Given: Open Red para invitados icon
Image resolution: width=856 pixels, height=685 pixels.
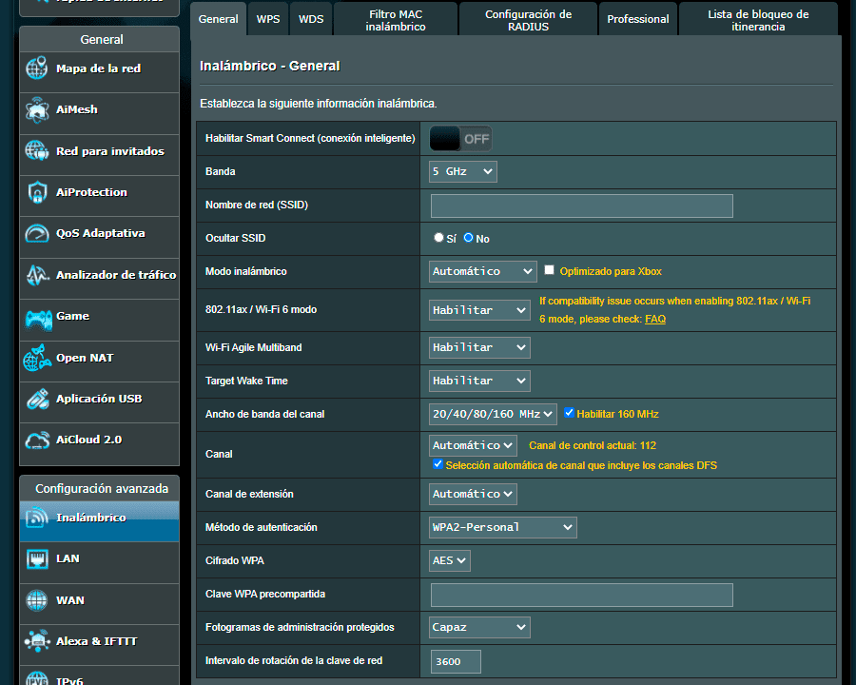Looking at the screenshot, I should click(x=36, y=151).
